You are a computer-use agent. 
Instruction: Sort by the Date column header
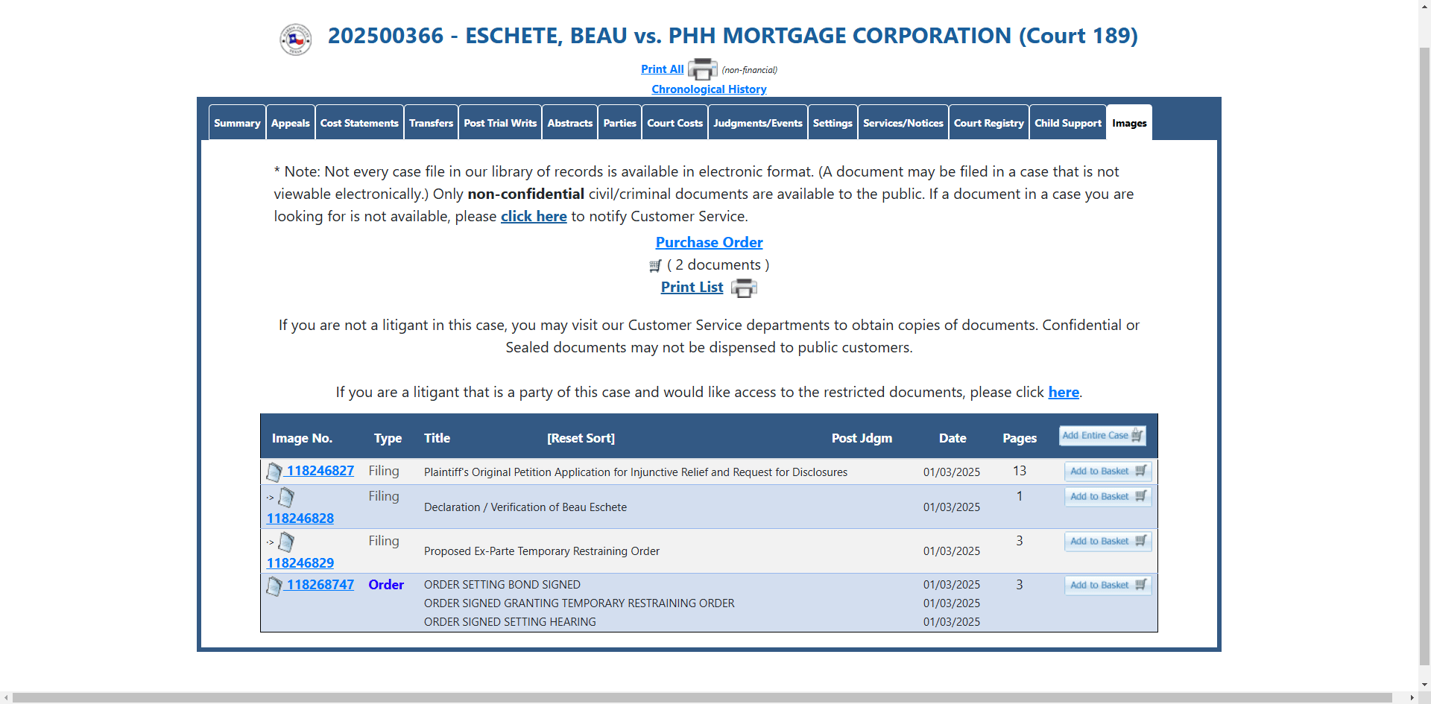pos(953,438)
